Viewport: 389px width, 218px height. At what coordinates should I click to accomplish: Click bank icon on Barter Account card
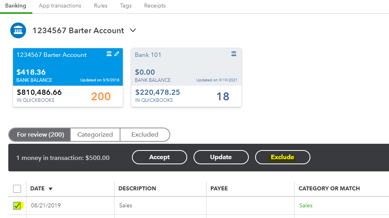point(109,54)
